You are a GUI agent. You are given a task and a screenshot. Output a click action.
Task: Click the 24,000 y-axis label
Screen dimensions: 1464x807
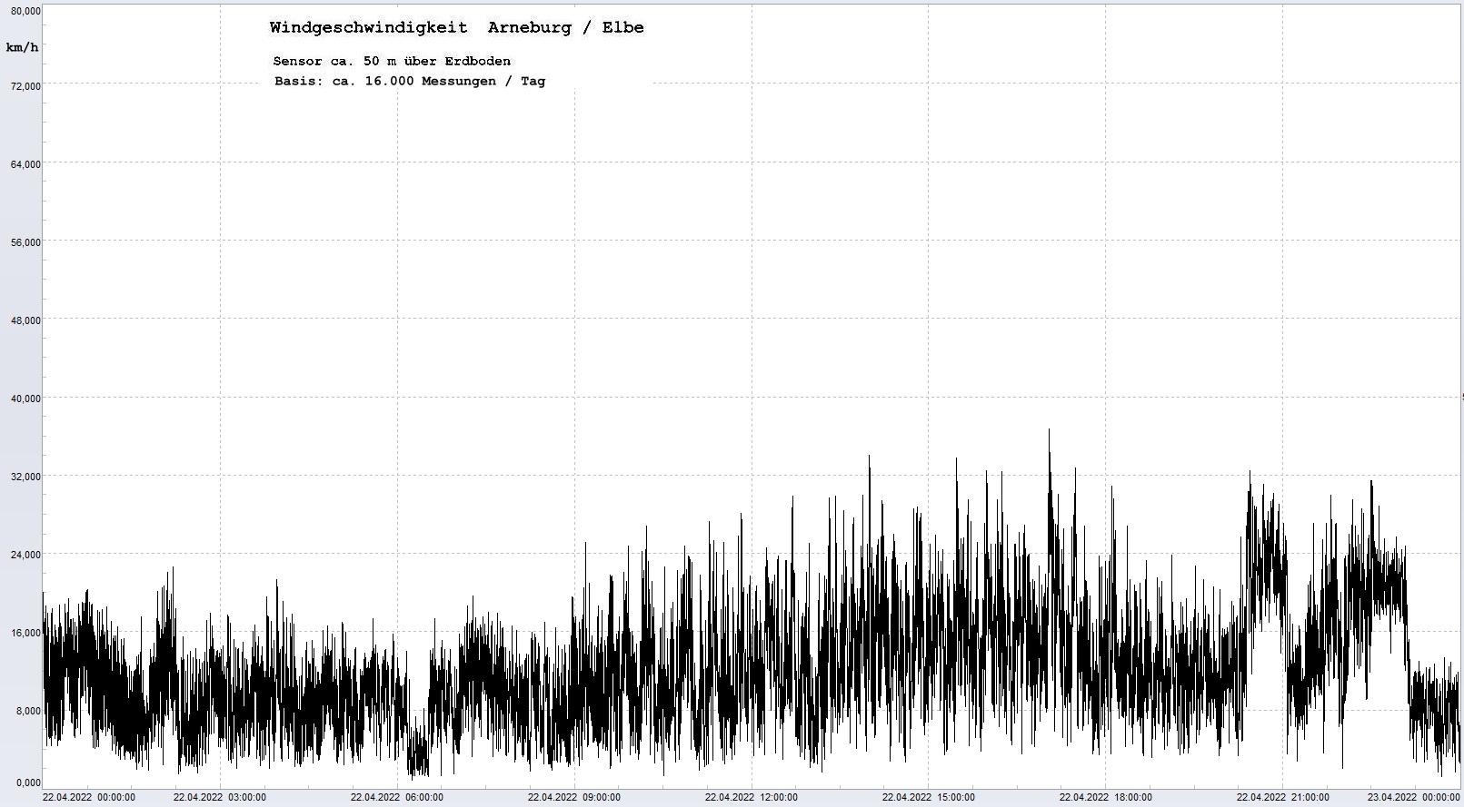pos(23,555)
